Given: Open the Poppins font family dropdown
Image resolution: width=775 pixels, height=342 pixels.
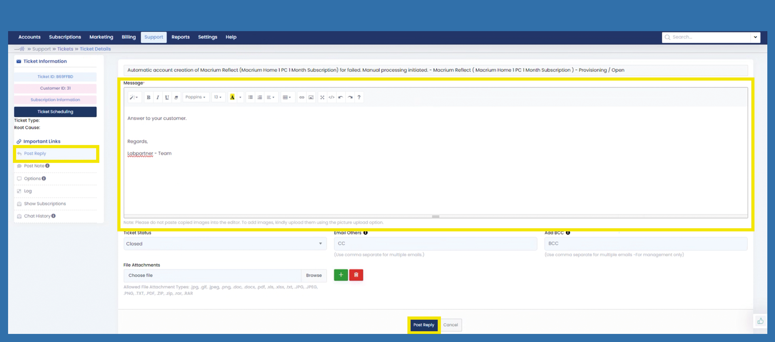Looking at the screenshot, I should coord(195,97).
